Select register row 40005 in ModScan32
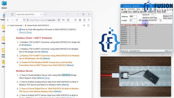Image resolution: width=174 pixels, height=98 pixels. [129, 35]
